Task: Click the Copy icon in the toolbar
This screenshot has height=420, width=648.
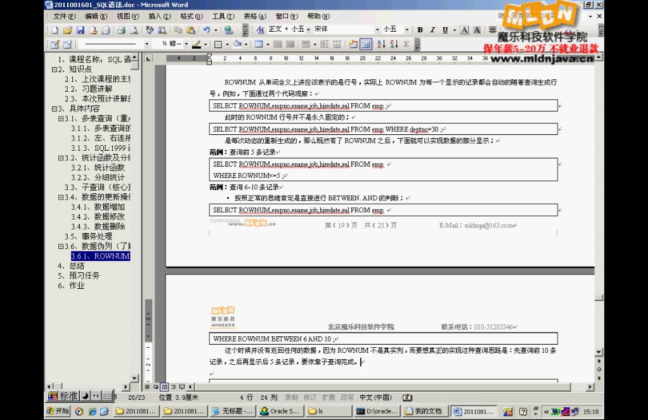Action: (x=178, y=30)
